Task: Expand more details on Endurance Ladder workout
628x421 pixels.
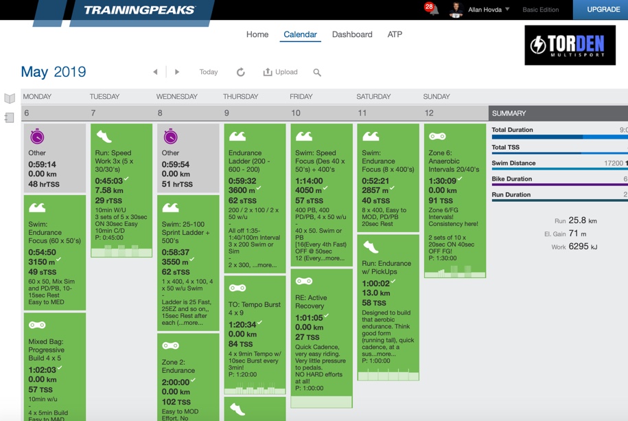Action: pyautogui.click(x=265, y=265)
